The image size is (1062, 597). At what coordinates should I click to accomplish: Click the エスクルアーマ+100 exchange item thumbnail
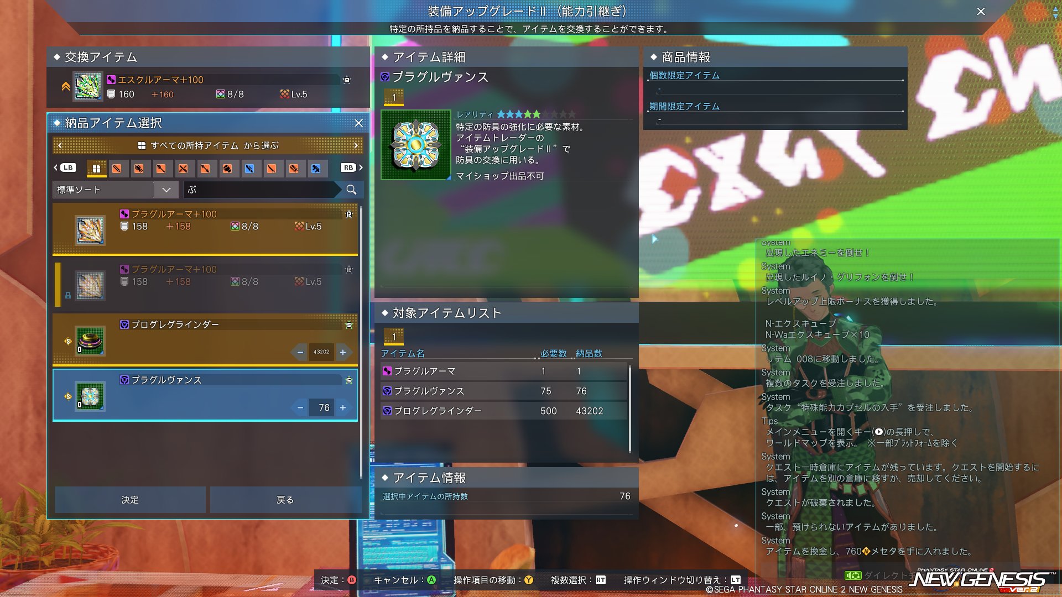[x=87, y=87]
